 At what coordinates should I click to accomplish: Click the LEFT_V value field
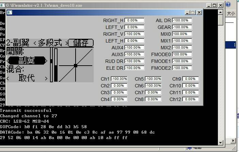(x=134, y=27)
